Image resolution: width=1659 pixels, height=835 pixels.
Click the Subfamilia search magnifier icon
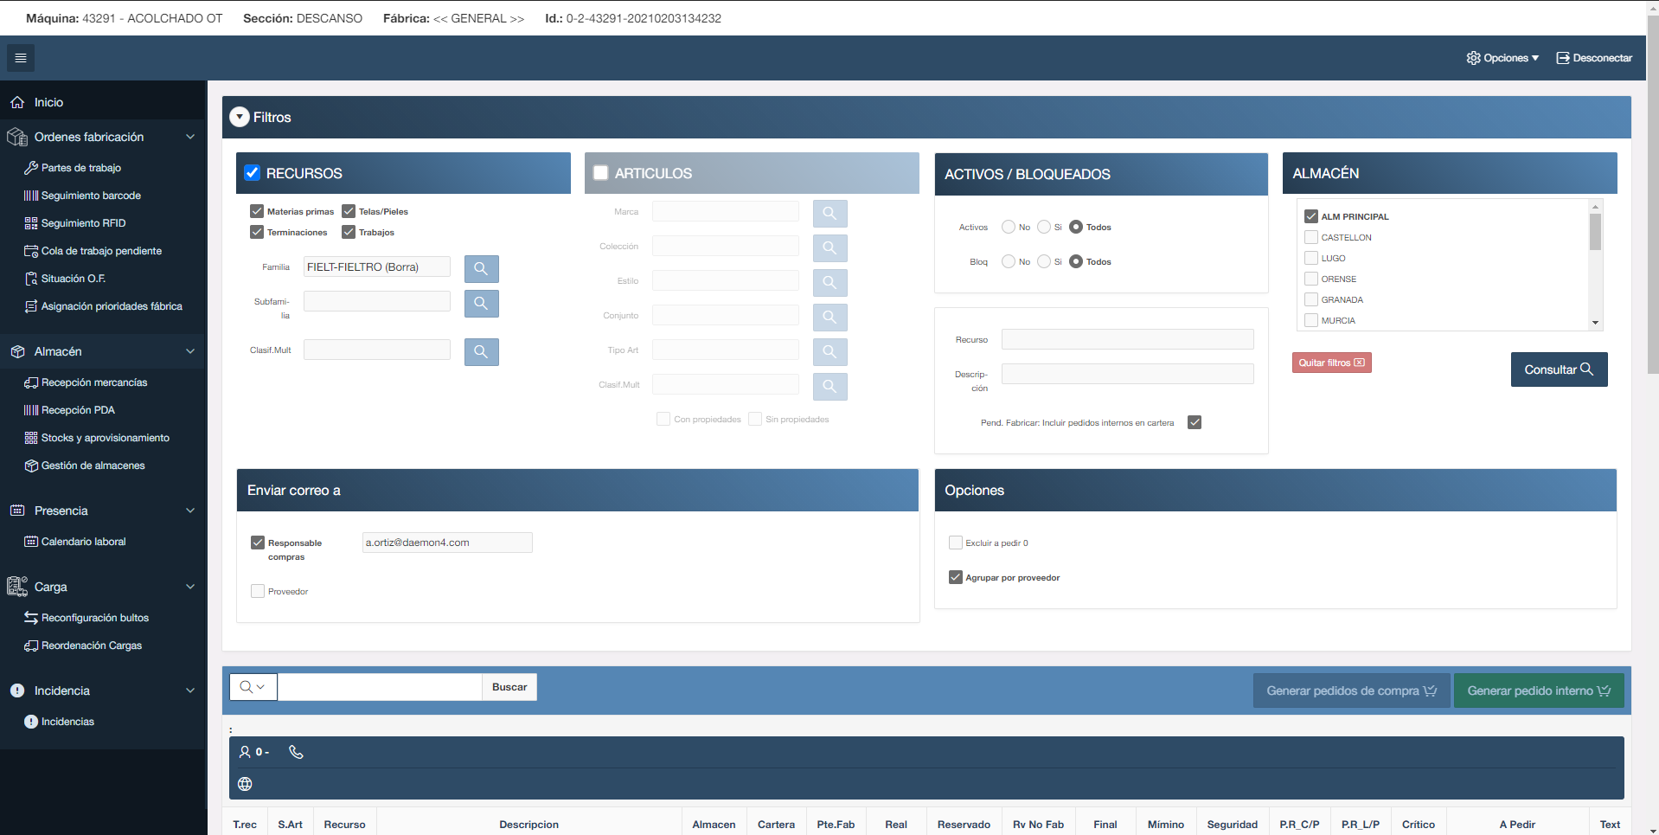(x=481, y=303)
